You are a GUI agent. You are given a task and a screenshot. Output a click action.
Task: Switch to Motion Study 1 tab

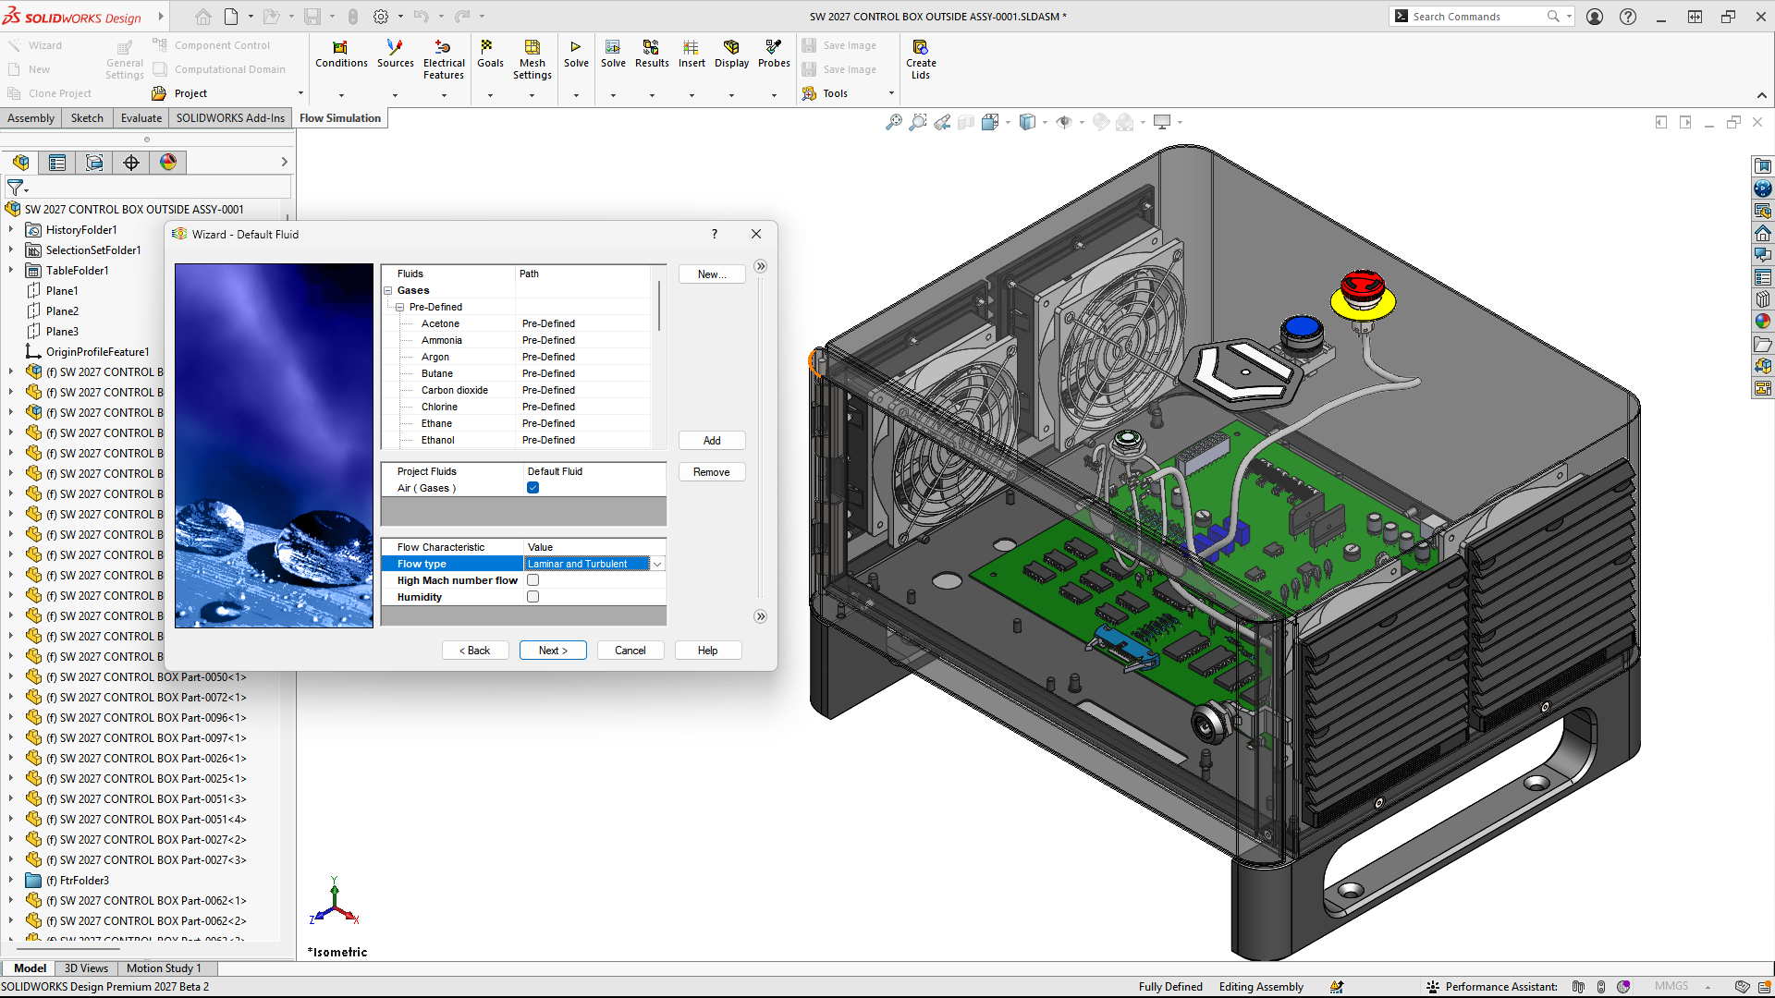tap(164, 968)
